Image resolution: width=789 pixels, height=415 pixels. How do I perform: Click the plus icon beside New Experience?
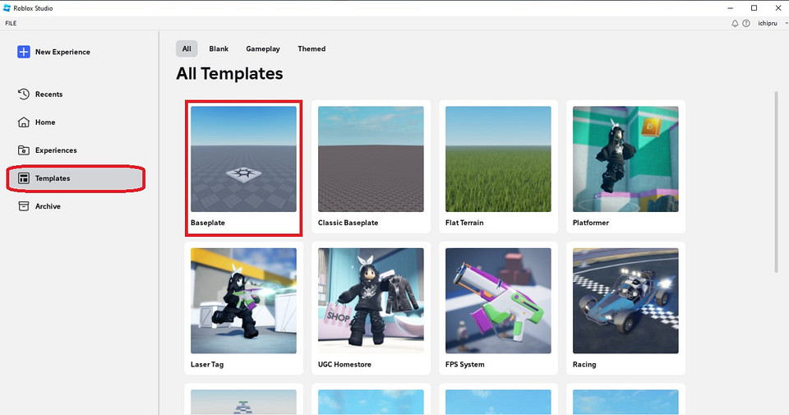pos(24,52)
